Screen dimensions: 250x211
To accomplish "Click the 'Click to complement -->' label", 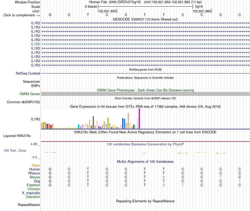I will click(22, 15).
